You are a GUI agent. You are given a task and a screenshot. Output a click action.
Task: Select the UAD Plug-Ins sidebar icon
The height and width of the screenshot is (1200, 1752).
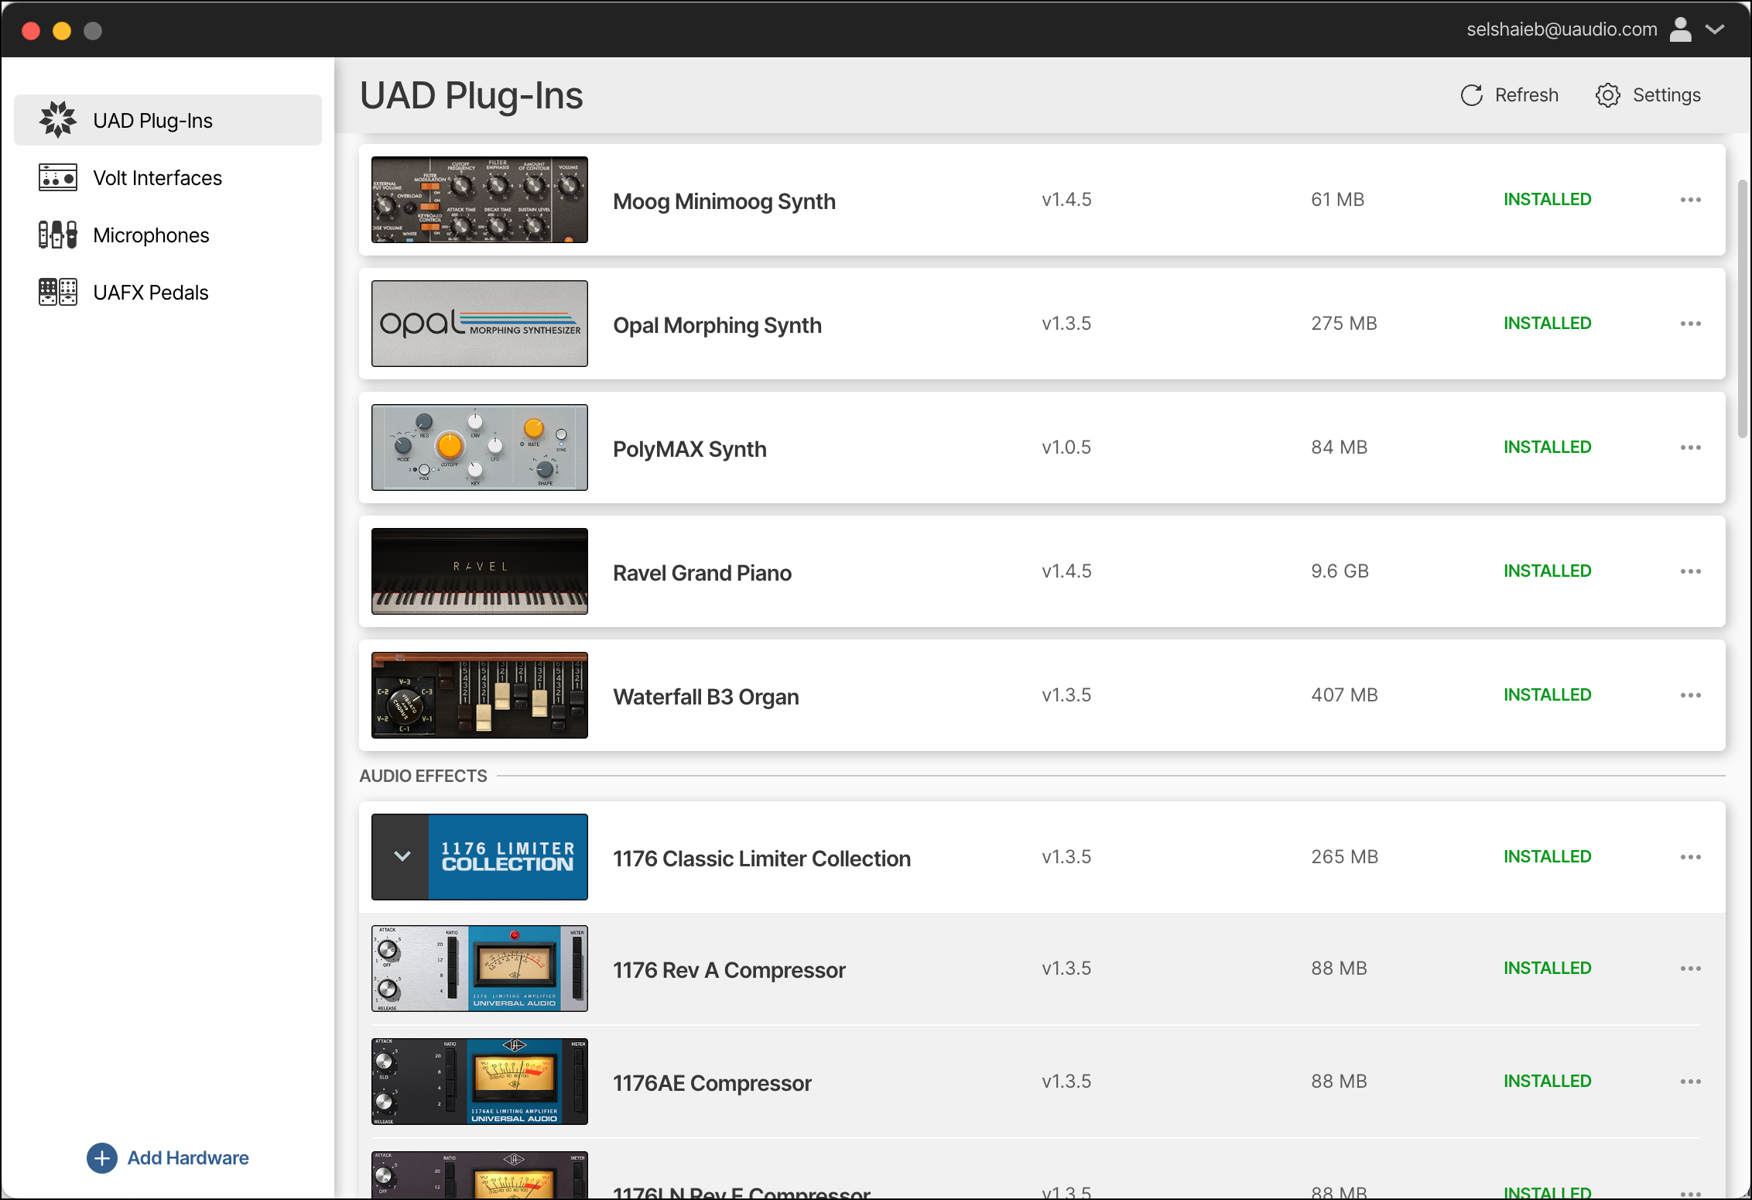(x=58, y=120)
